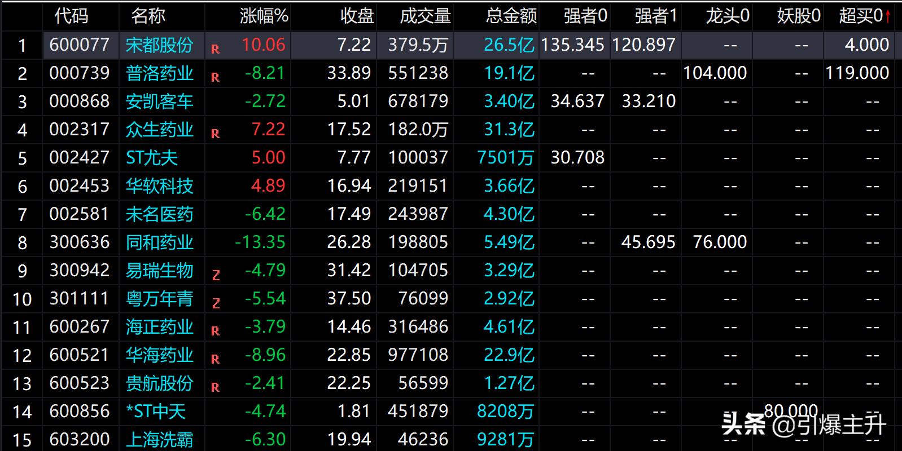Click the 强者1 column header
Viewport: 902px width, 451px height.
point(656,16)
